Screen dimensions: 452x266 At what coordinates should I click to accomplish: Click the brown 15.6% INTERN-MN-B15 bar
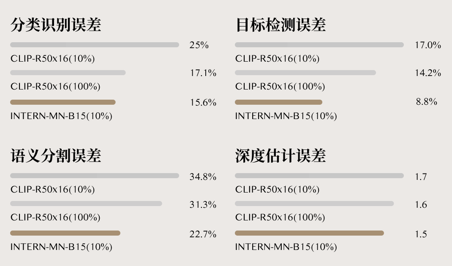coord(63,102)
